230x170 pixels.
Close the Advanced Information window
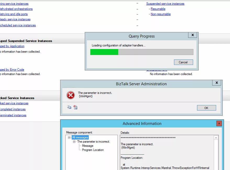[x=219, y=124]
